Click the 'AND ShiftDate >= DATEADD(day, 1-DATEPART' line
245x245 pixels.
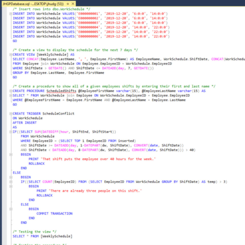pyautogui.click(x=102, y=145)
